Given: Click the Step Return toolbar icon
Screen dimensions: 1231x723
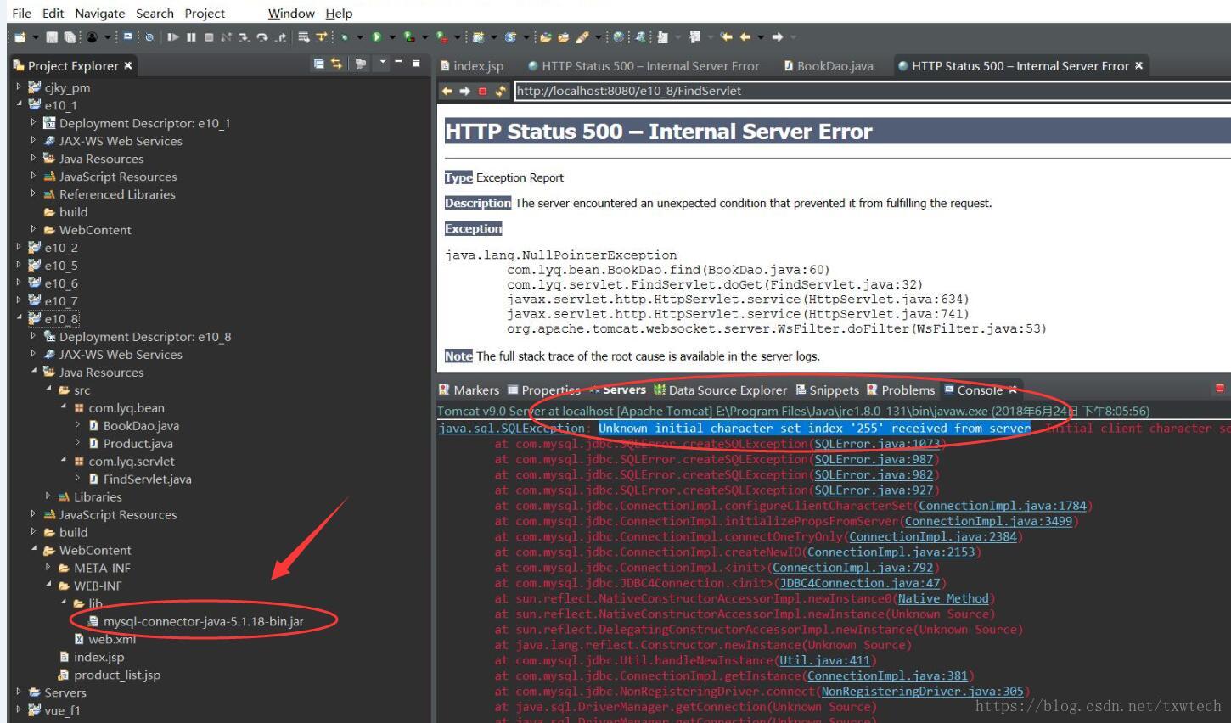Looking at the screenshot, I should coord(280,36).
